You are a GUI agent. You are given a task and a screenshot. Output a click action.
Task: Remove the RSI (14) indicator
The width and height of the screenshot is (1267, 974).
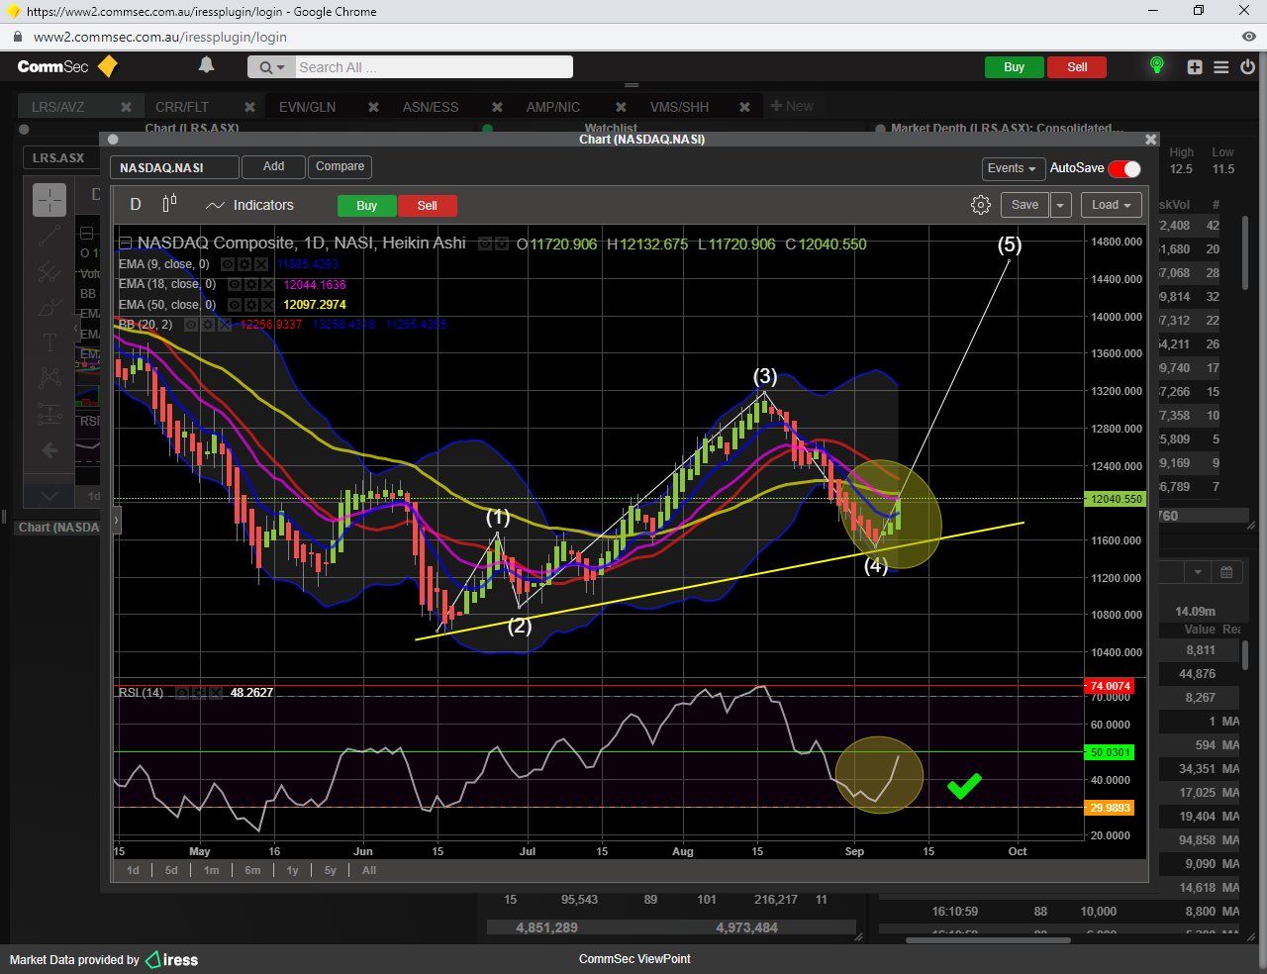[x=215, y=693]
